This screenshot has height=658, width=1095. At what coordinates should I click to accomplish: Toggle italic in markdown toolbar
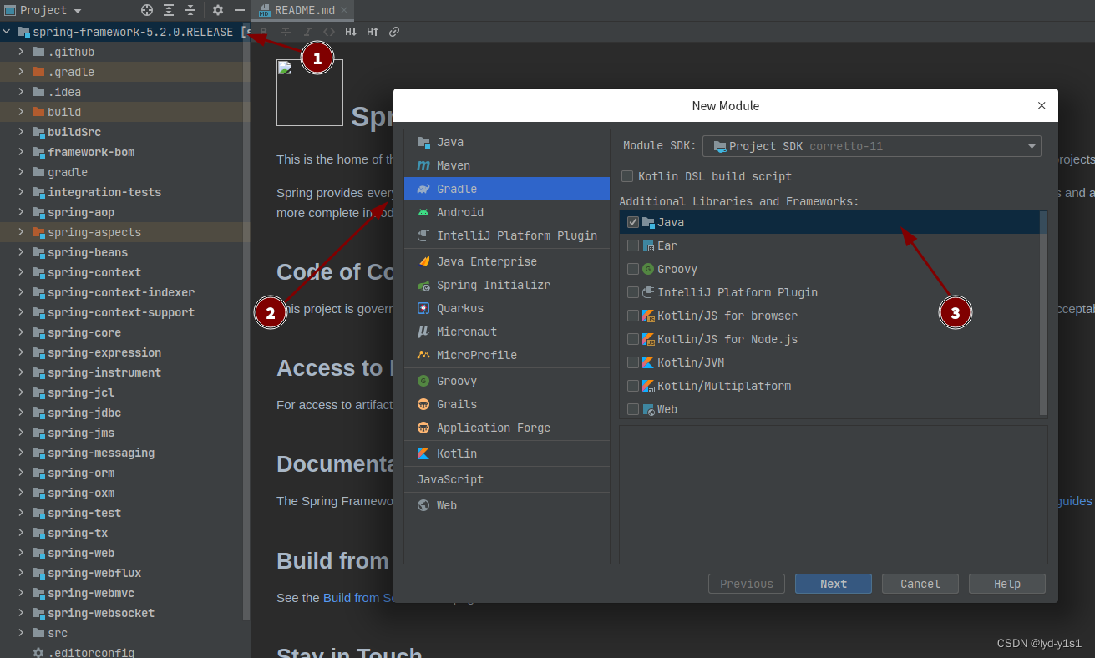tap(307, 32)
